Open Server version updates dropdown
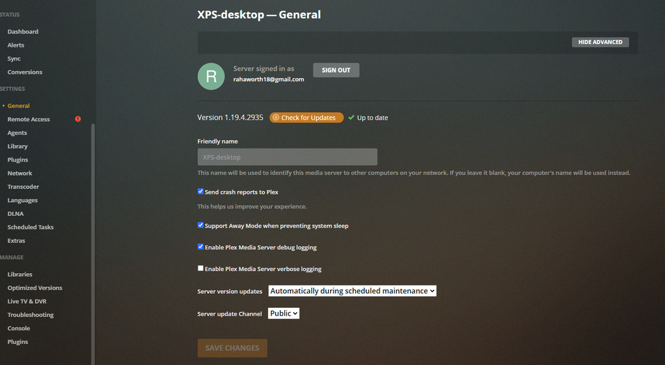 [x=352, y=290]
